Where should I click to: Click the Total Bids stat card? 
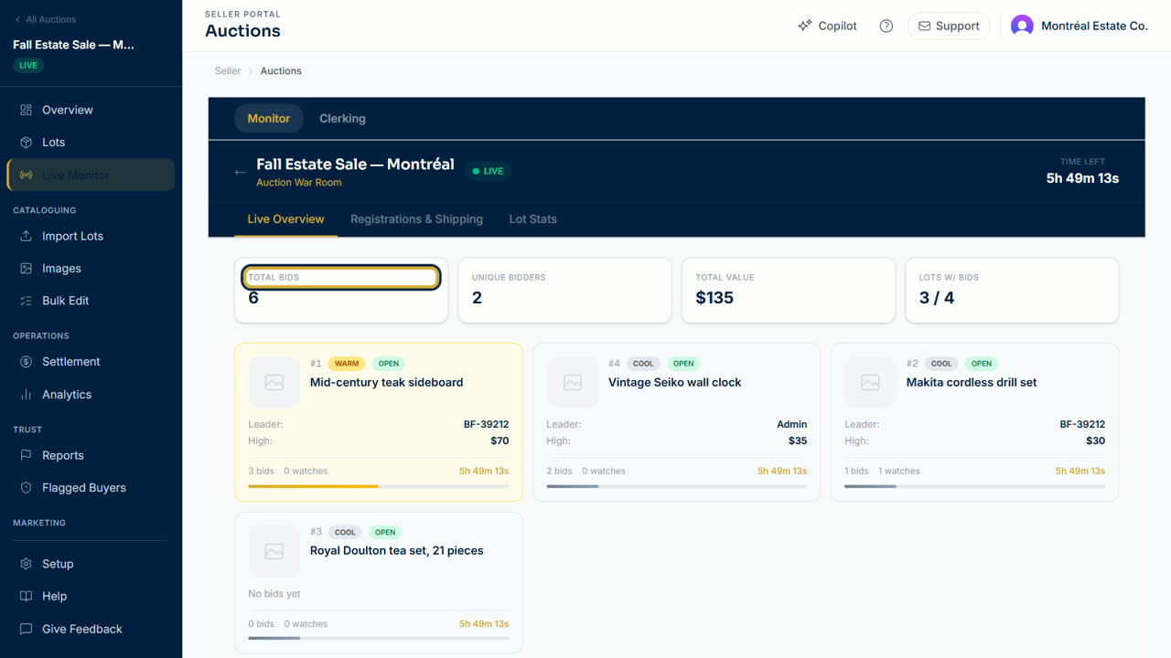click(341, 290)
